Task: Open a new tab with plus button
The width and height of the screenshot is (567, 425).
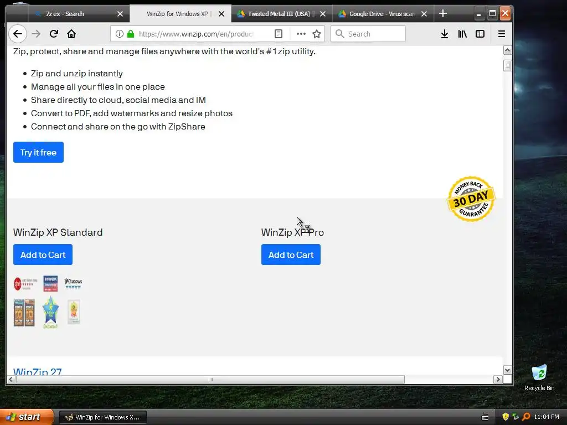Action: (443, 14)
